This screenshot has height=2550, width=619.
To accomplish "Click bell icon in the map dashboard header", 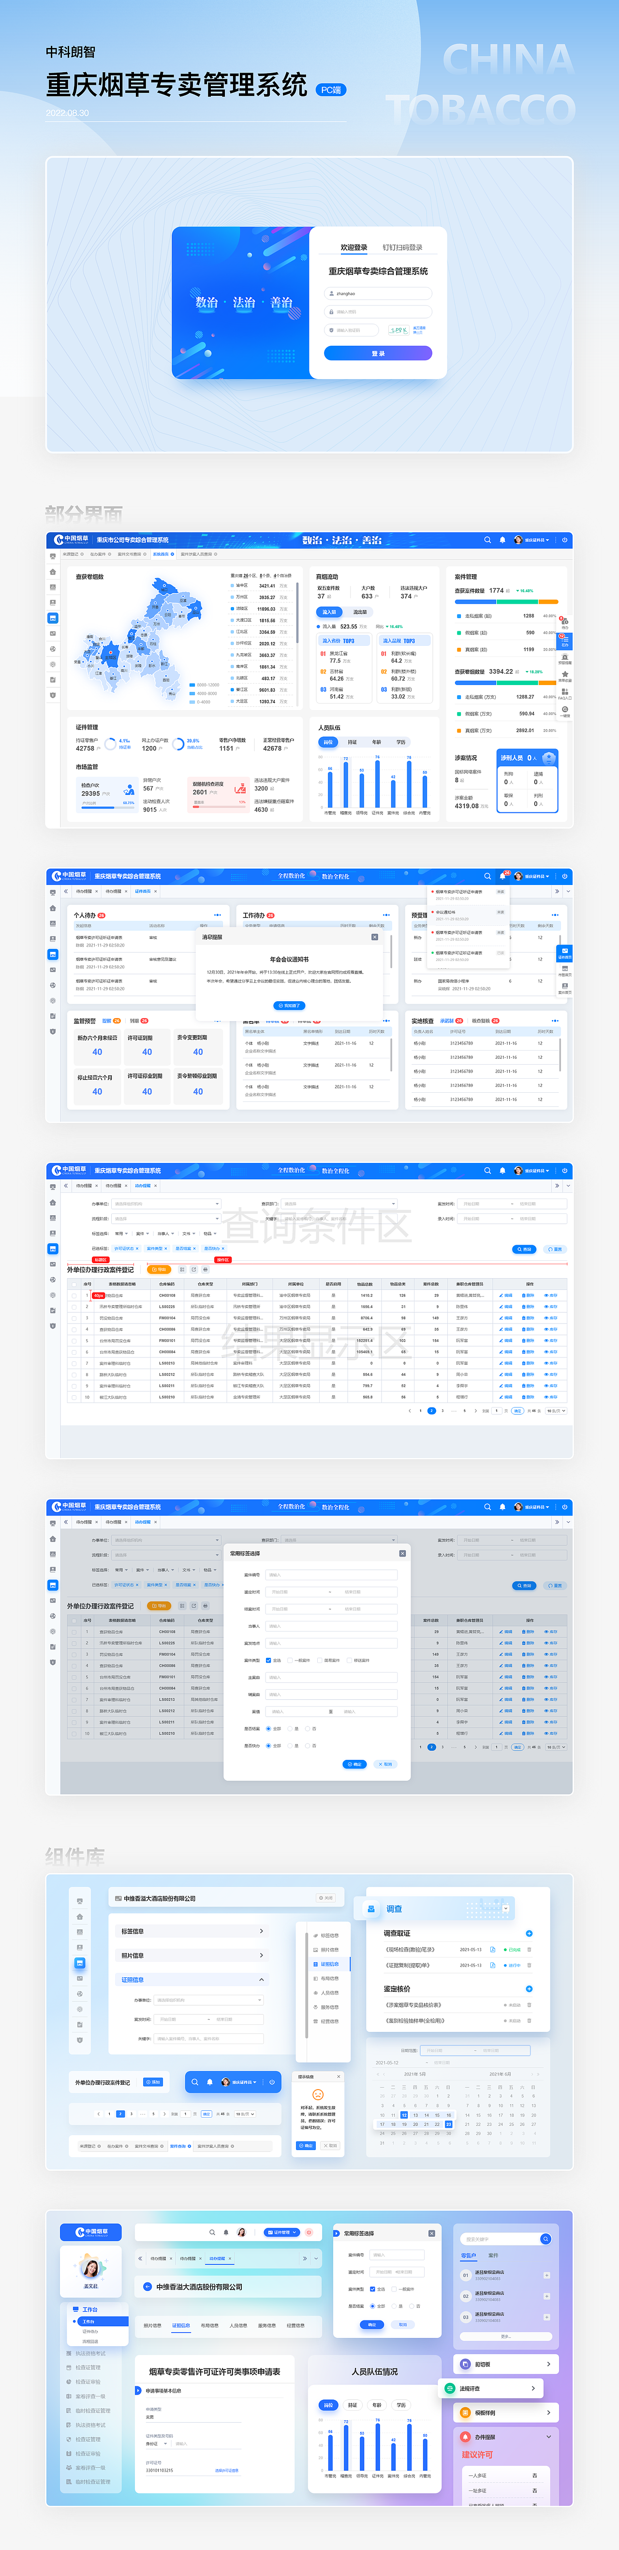I will point(501,539).
